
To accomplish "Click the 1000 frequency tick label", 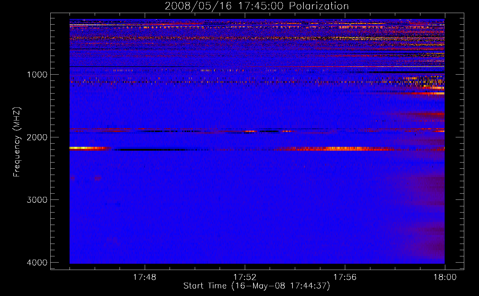I will [x=37, y=74].
